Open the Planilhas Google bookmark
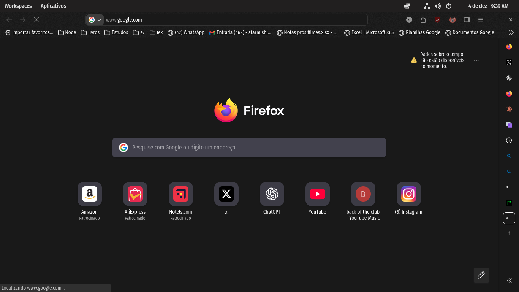 tap(419, 33)
